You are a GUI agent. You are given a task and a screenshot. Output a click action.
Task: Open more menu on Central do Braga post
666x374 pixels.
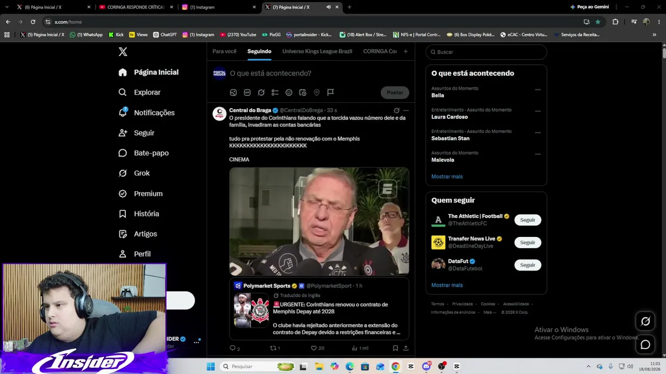[406, 111]
